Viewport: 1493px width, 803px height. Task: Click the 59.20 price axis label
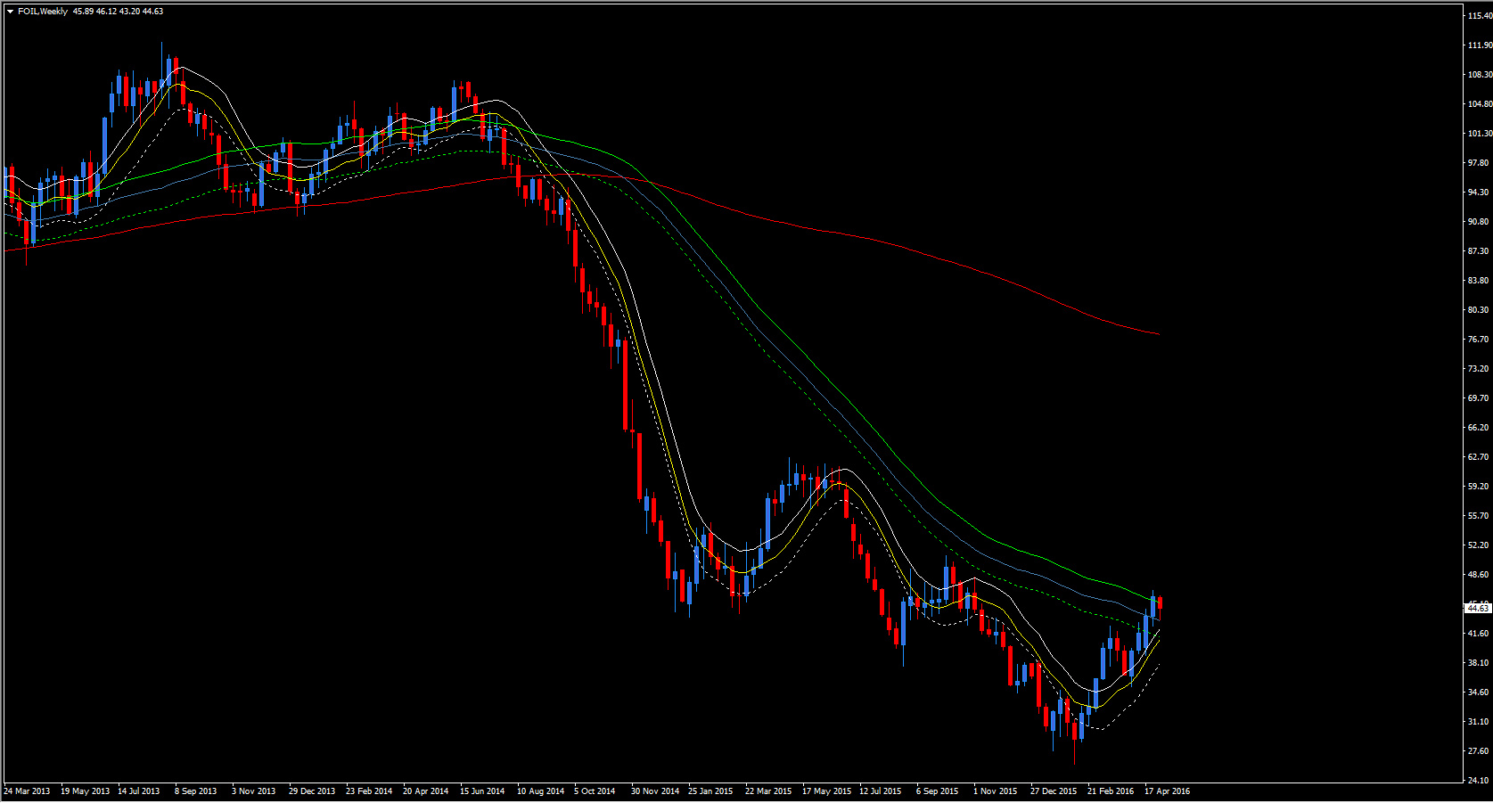click(x=1479, y=487)
